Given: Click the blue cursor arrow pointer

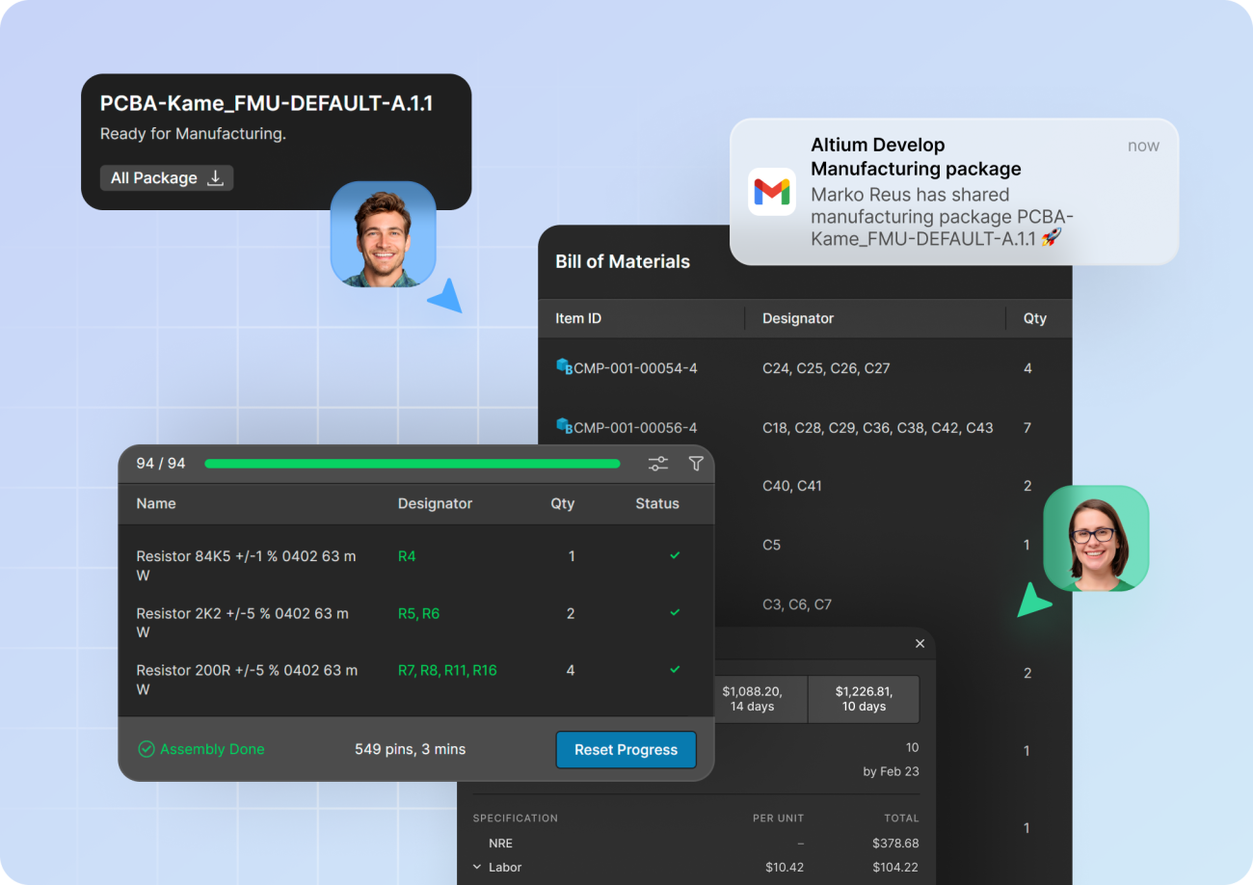Looking at the screenshot, I should (446, 297).
